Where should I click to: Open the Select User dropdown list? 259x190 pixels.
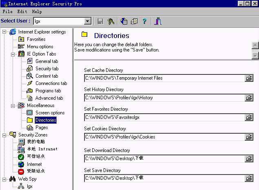point(88,21)
